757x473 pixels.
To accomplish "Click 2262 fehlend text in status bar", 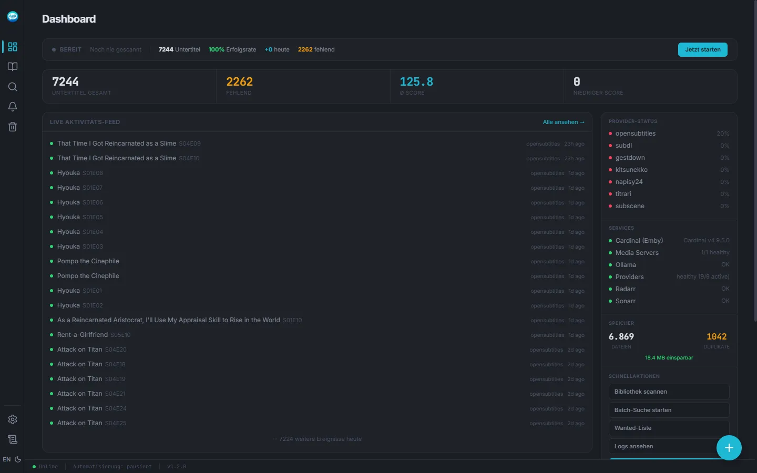I will [316, 49].
